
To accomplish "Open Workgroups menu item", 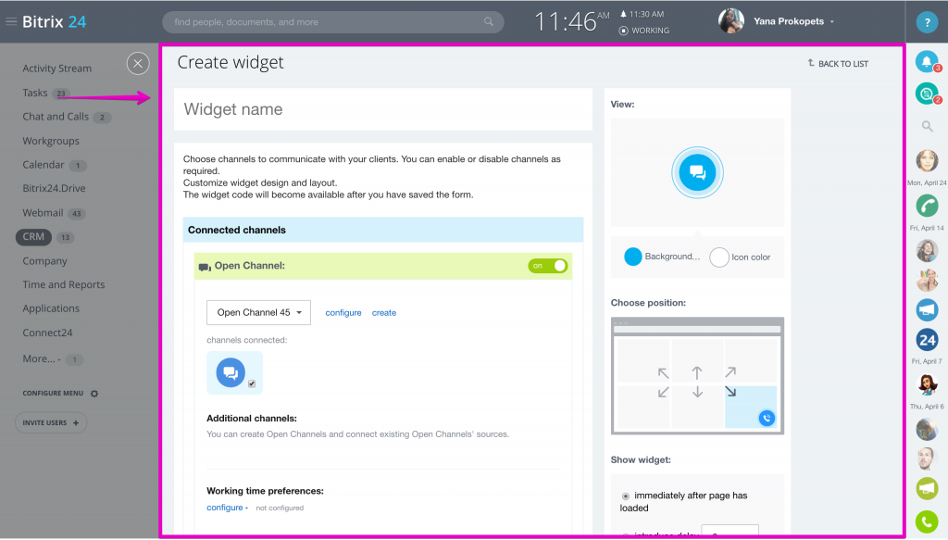I will pyautogui.click(x=51, y=141).
